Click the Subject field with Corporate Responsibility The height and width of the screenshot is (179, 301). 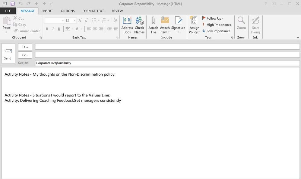(x=167, y=63)
